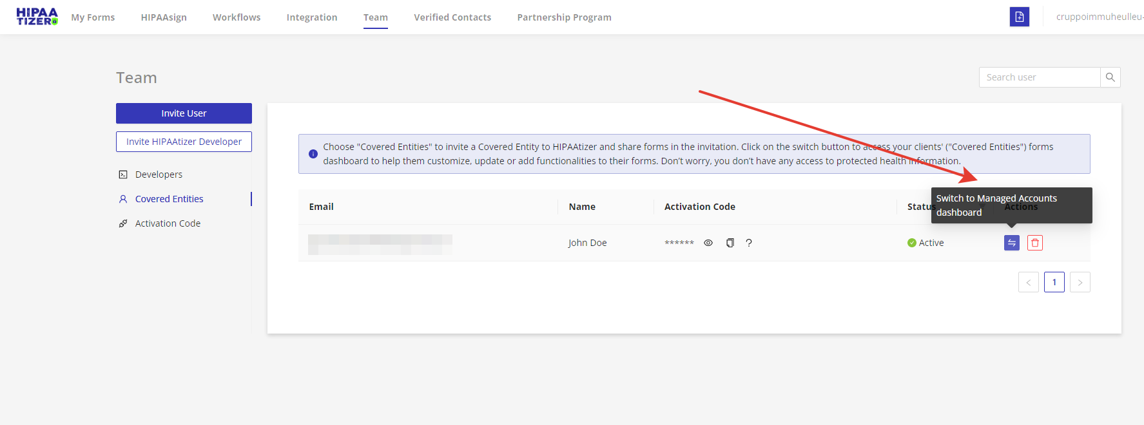Click the blue info icon in banner
Image resolution: width=1144 pixels, height=425 pixels.
pyautogui.click(x=313, y=154)
